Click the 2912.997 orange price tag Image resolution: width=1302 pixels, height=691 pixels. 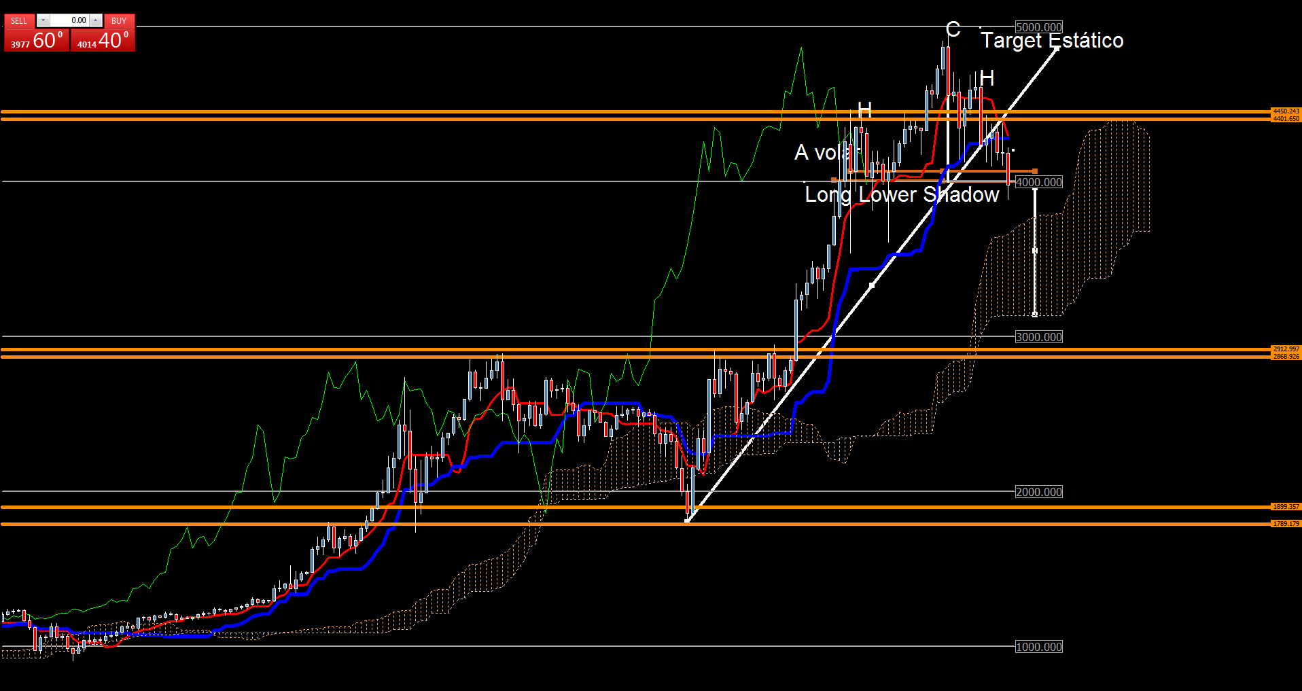click(1286, 349)
